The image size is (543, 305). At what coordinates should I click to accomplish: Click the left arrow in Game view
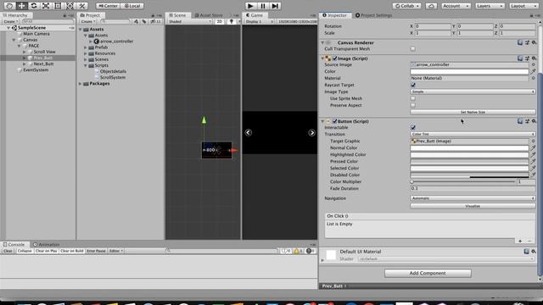[249, 132]
